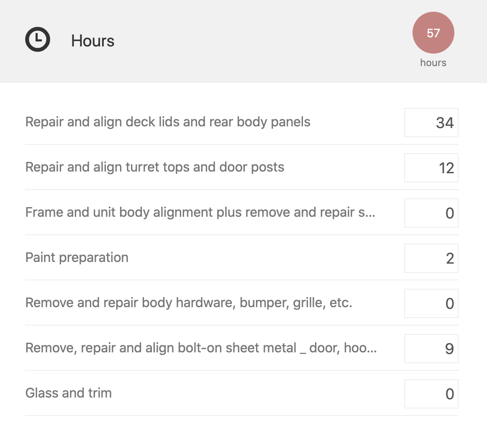Click the clock icon beside Hours
The image size is (487, 421).
point(38,39)
